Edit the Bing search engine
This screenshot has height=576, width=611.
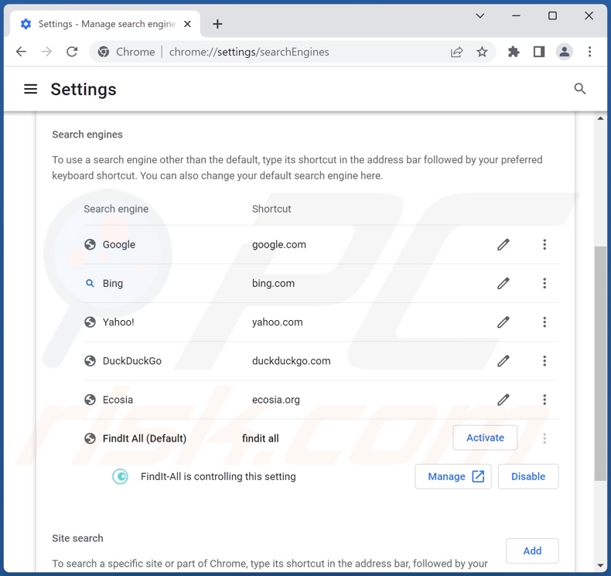point(503,284)
